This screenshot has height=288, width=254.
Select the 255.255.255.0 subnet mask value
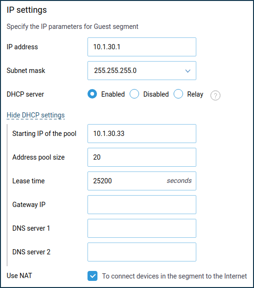pyautogui.click(x=115, y=71)
